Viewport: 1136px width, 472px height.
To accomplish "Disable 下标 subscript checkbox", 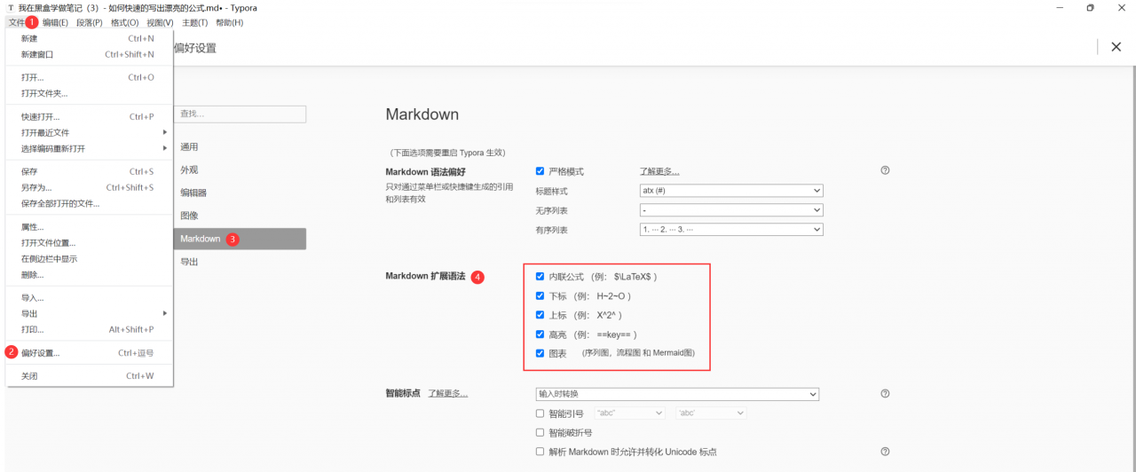I will coord(540,295).
